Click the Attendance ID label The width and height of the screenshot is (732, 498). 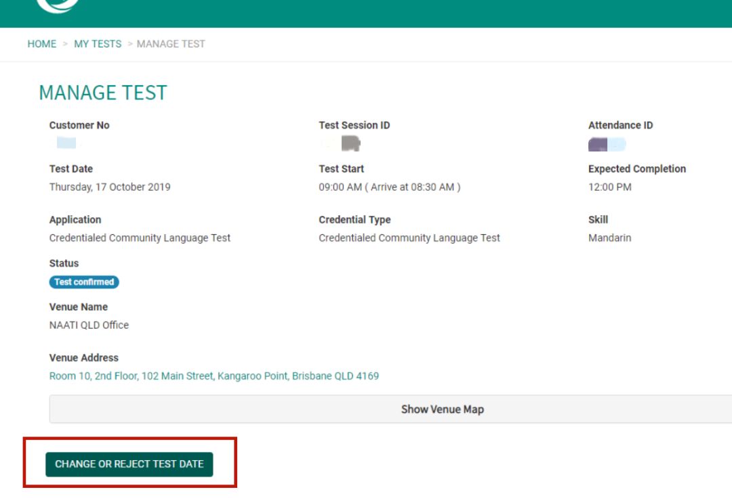[620, 125]
